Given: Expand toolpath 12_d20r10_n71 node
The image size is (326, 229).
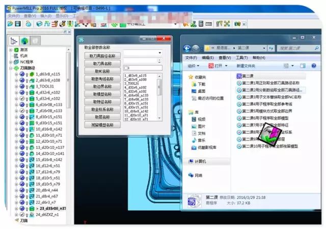Looking at the screenshot, I should pyautogui.click(x=16, y=141).
